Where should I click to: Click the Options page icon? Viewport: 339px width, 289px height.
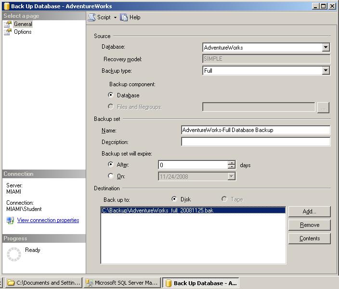tap(8, 32)
